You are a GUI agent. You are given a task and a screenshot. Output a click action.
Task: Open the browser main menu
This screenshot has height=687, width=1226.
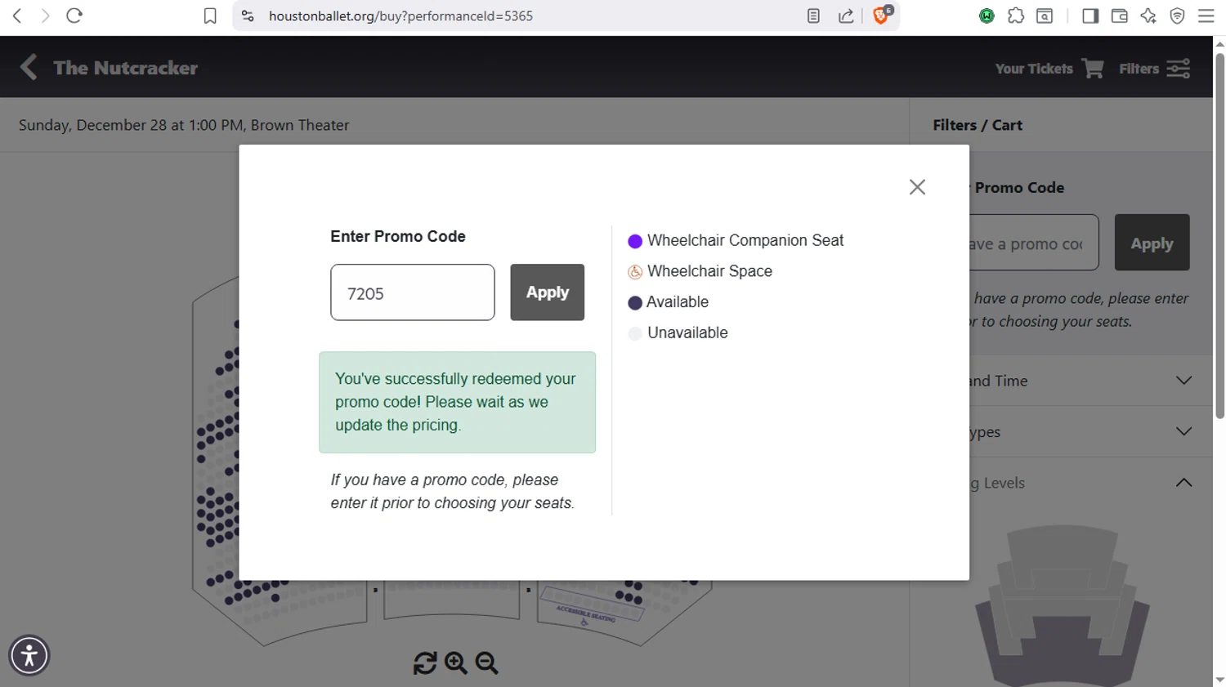click(x=1206, y=16)
